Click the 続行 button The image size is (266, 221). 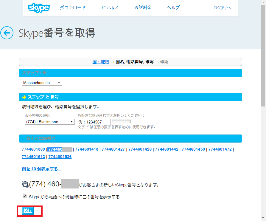28,211
